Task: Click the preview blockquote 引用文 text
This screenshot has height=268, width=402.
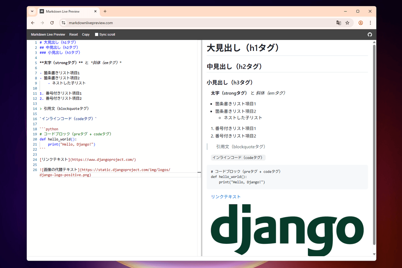Action: 241,147
